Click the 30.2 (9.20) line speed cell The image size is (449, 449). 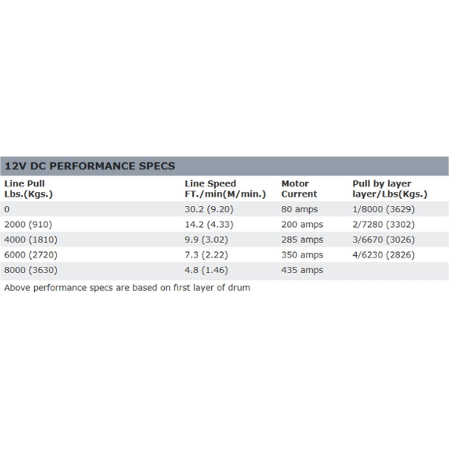pos(210,209)
